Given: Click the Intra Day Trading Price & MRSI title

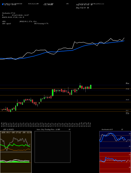Looking at the screenshot, I should (53, 129).
